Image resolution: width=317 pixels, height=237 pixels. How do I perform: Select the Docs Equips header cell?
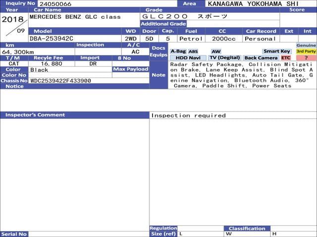(158, 51)
